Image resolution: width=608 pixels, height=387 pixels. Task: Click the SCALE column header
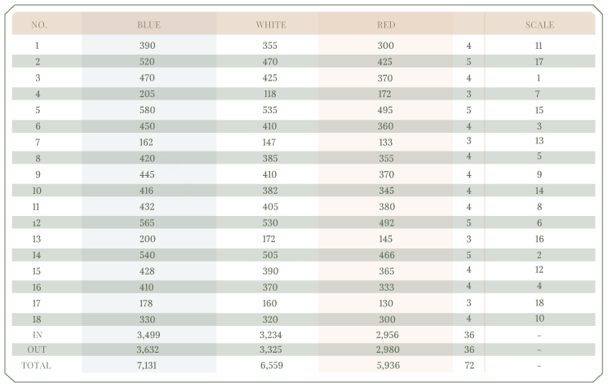(x=539, y=24)
